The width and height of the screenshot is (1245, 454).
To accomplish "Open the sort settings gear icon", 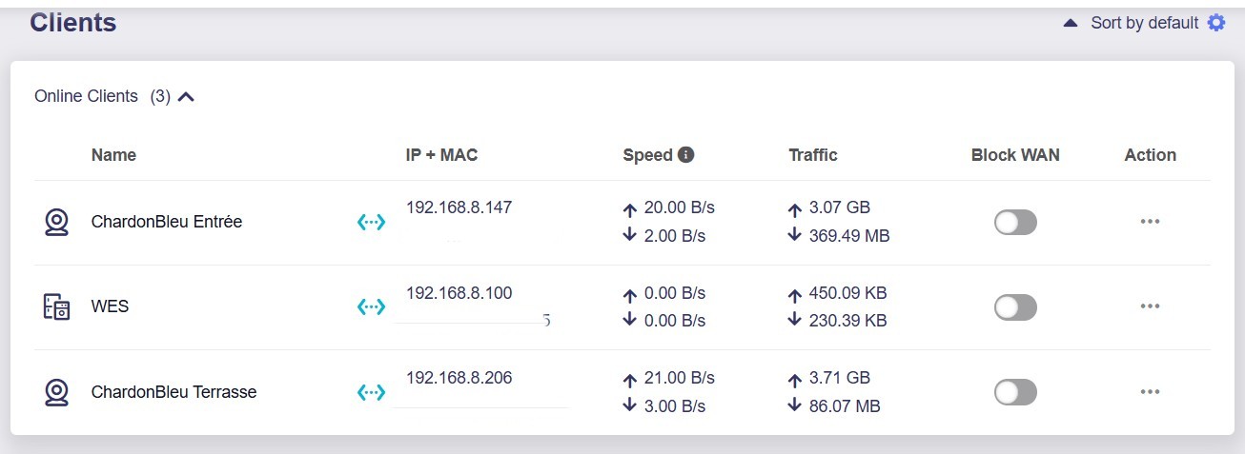I will click(x=1216, y=23).
